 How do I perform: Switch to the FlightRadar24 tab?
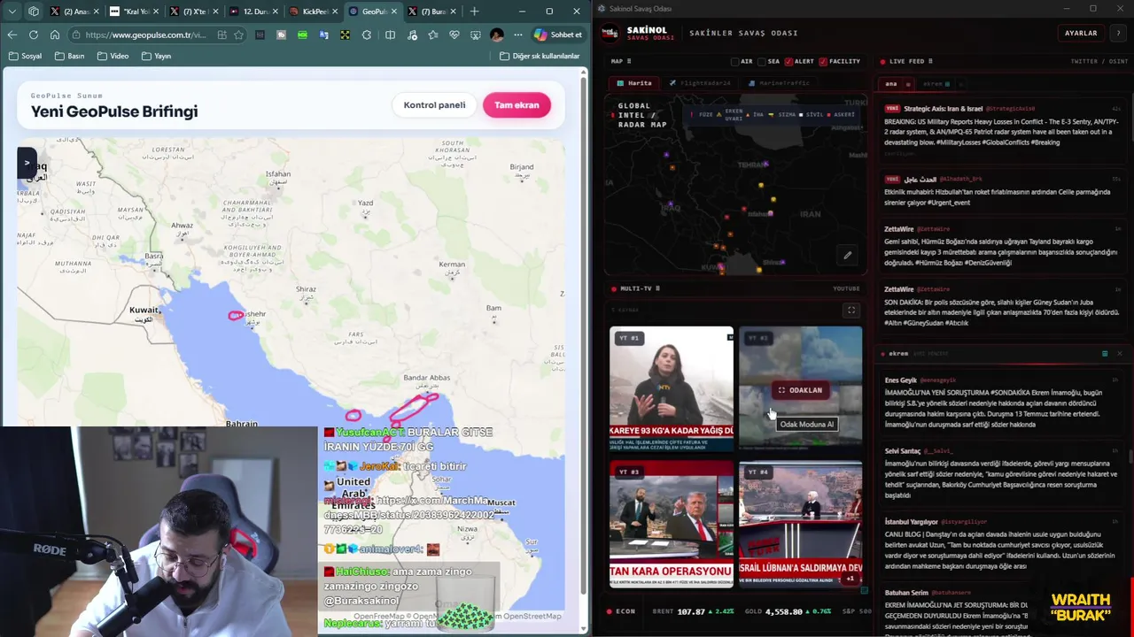(700, 83)
